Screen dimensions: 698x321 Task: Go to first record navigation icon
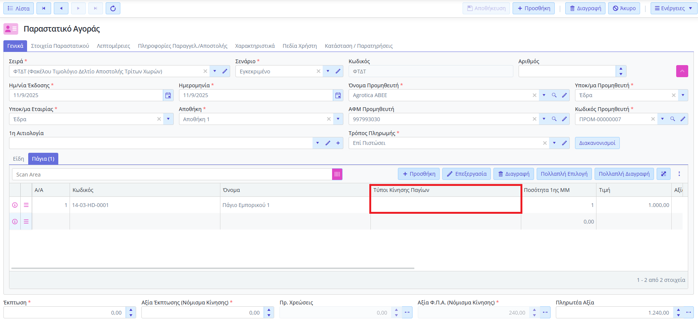point(44,8)
